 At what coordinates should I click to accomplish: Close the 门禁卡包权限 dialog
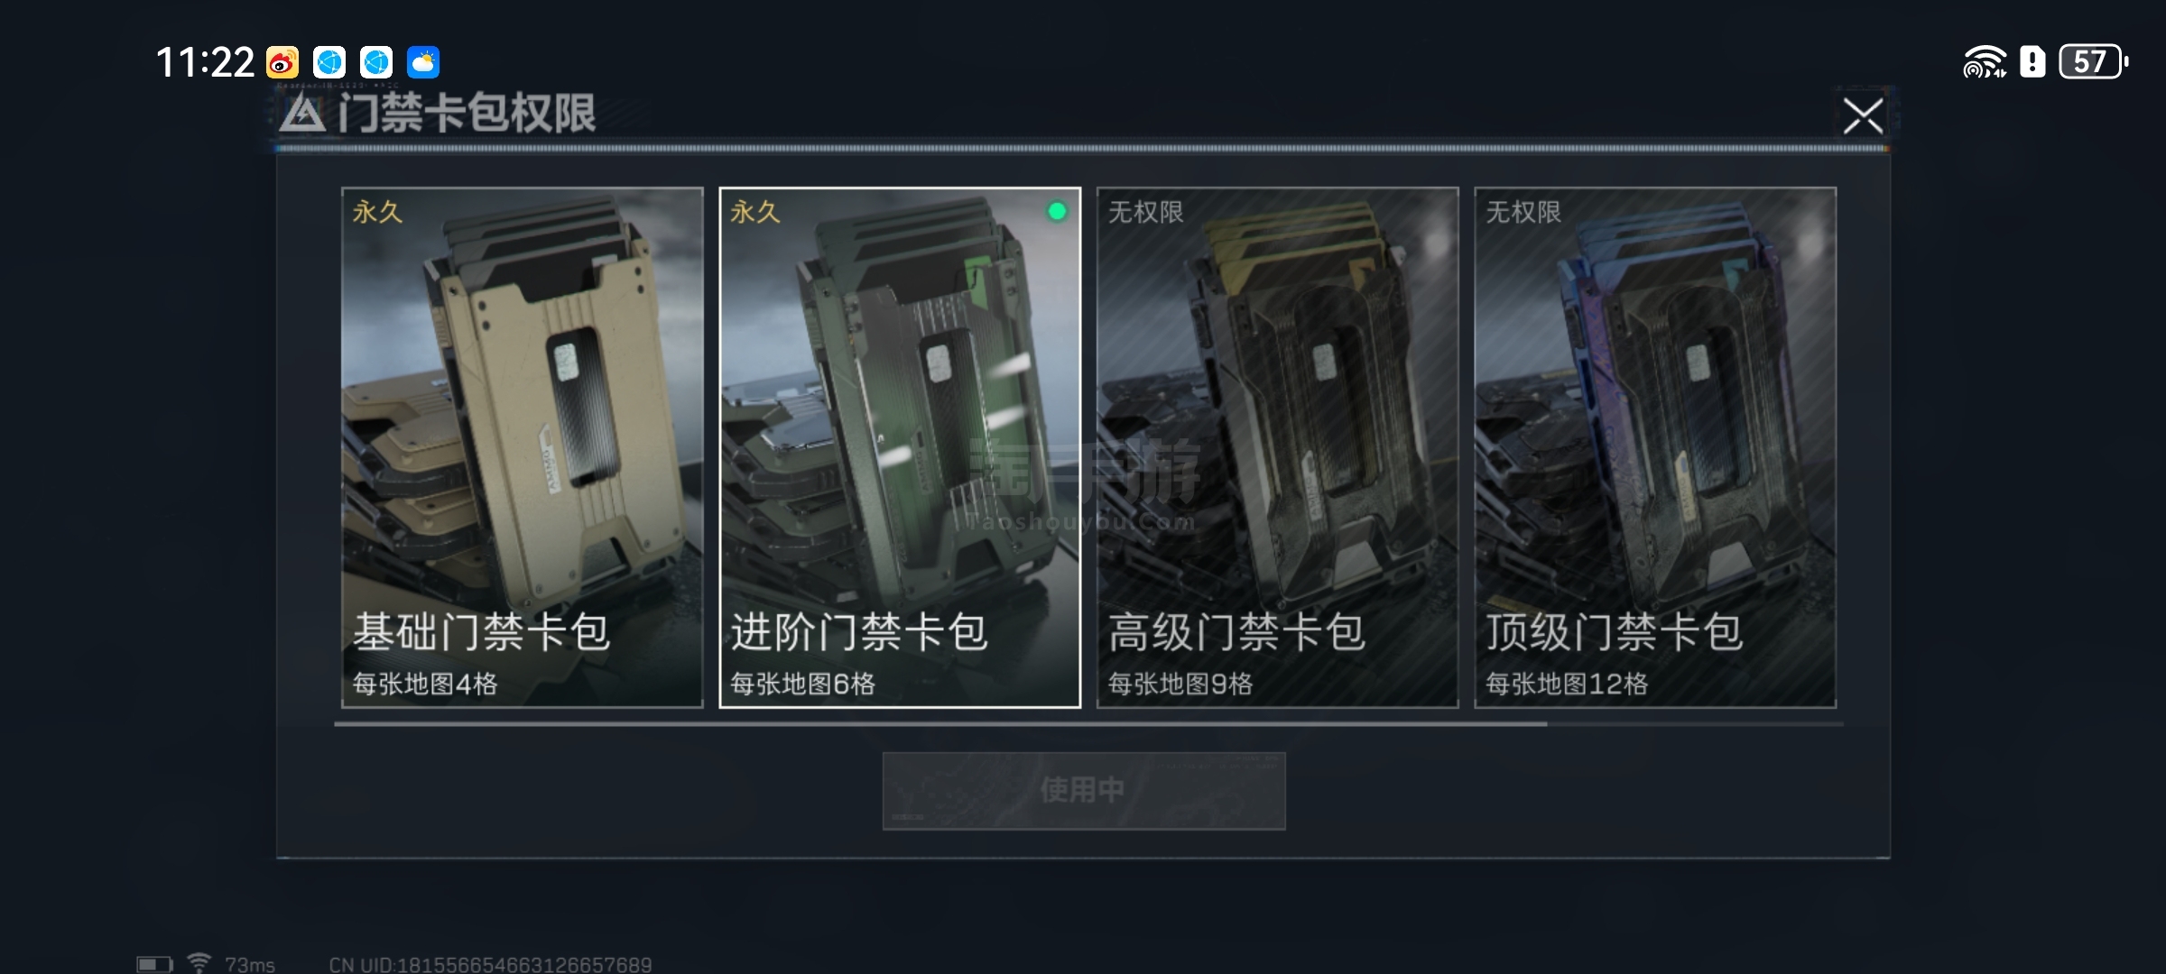[1863, 116]
